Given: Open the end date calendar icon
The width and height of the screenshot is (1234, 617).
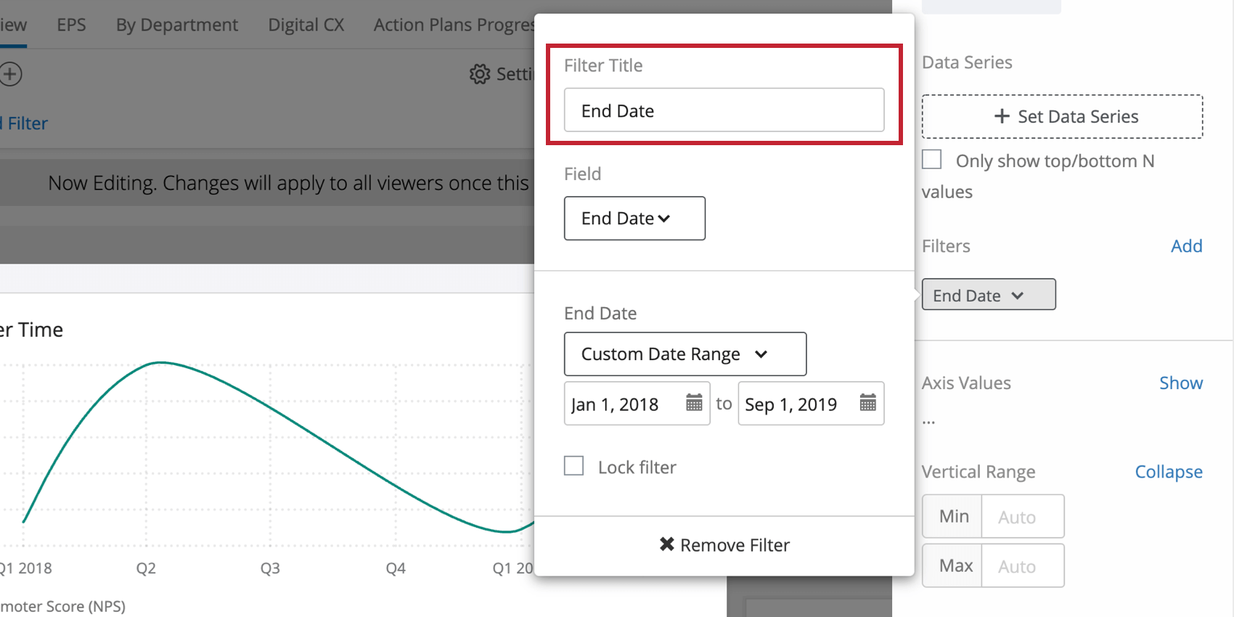Looking at the screenshot, I should coord(868,403).
